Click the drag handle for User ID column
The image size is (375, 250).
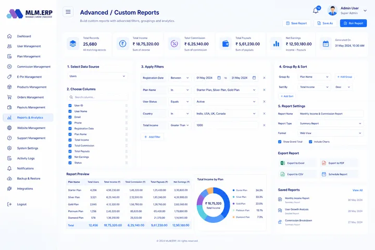point(127,106)
